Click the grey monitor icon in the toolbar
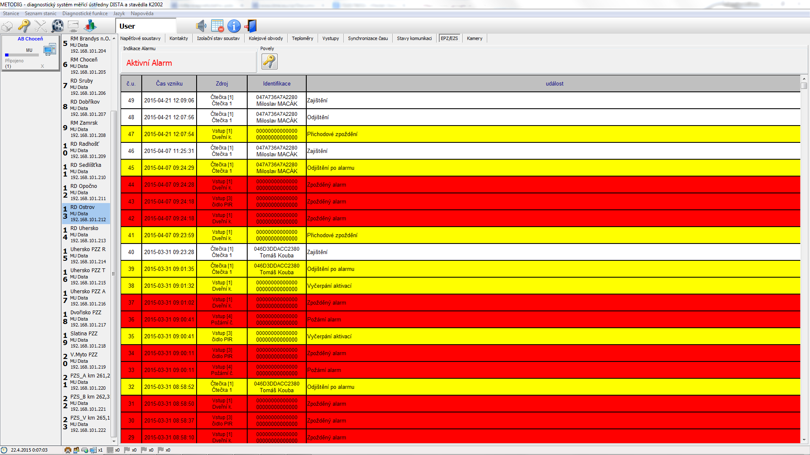810x455 pixels. [73, 26]
